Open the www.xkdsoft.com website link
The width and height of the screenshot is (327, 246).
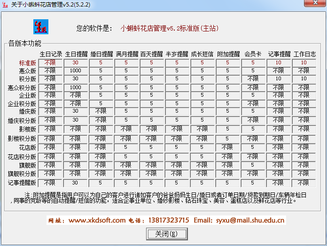click(97, 220)
